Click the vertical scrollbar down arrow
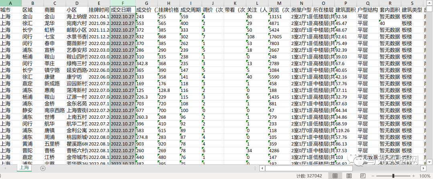Viewport: 433px width, 179px height. (x=429, y=161)
